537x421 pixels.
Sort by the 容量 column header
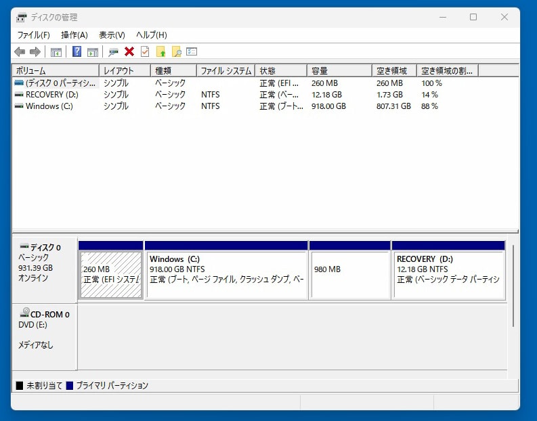point(339,70)
